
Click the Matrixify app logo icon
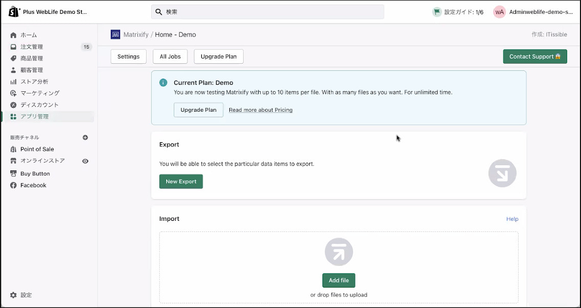coord(115,35)
